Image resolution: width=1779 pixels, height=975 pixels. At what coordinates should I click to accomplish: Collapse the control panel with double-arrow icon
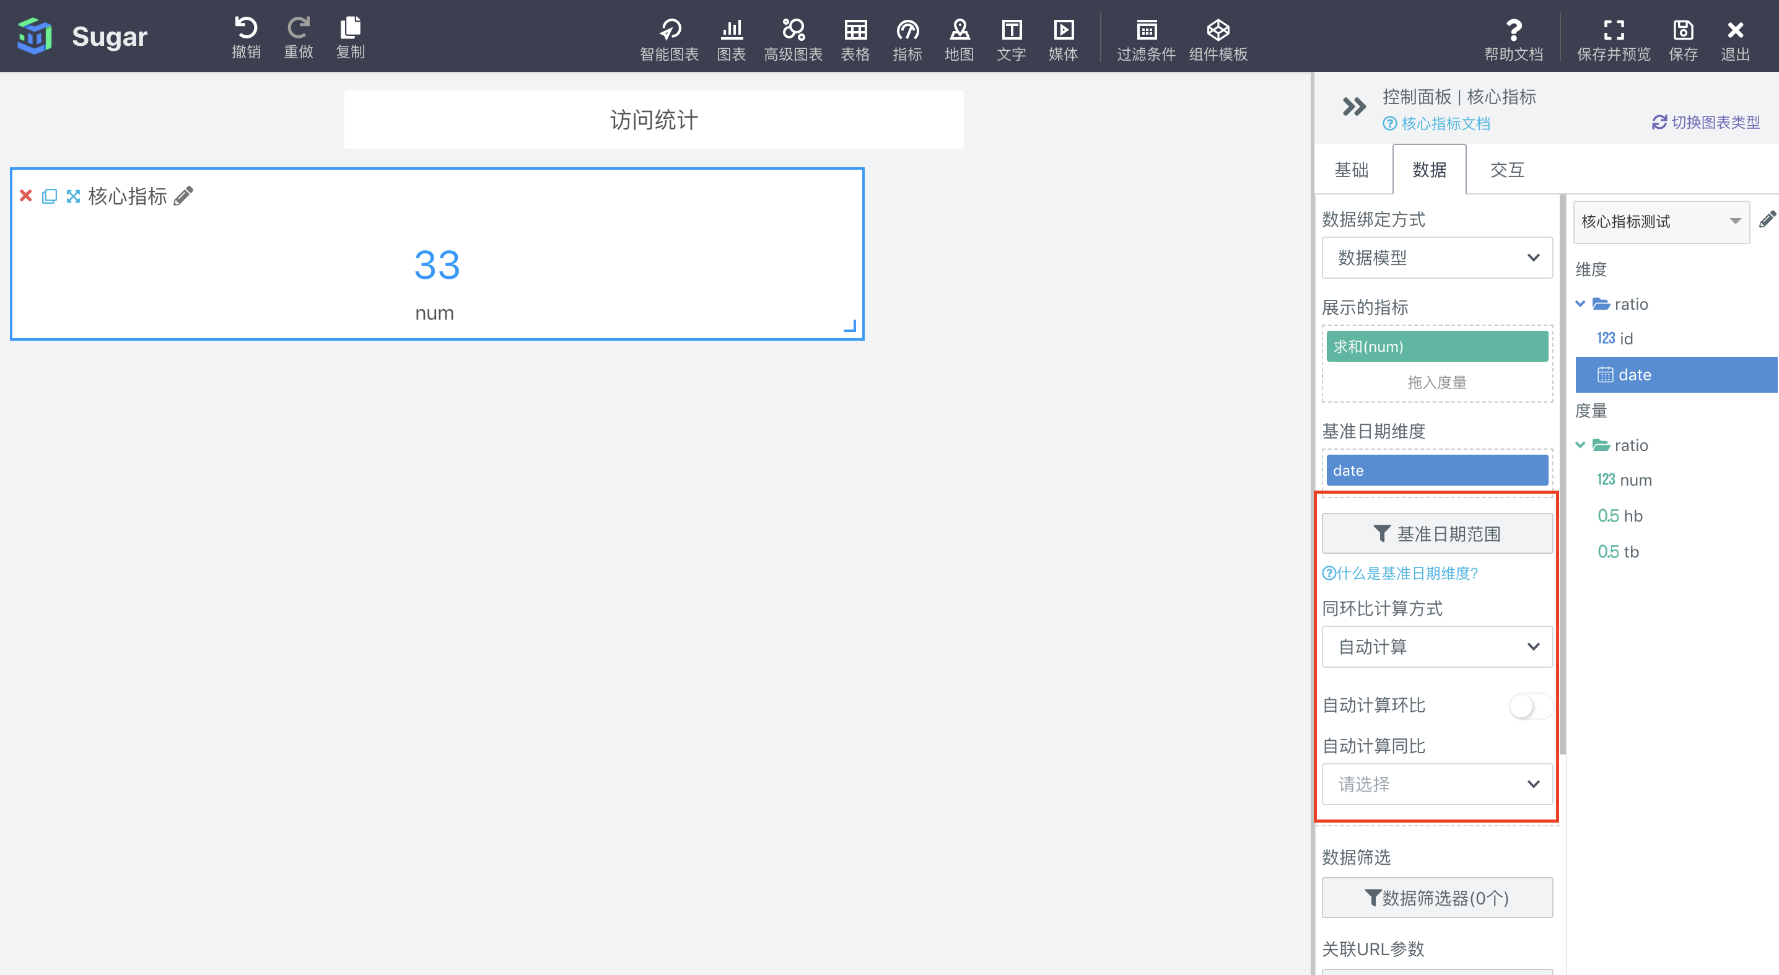1353,107
